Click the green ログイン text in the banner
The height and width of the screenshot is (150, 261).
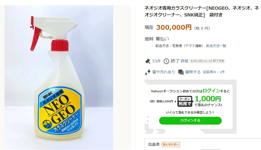[211, 91]
